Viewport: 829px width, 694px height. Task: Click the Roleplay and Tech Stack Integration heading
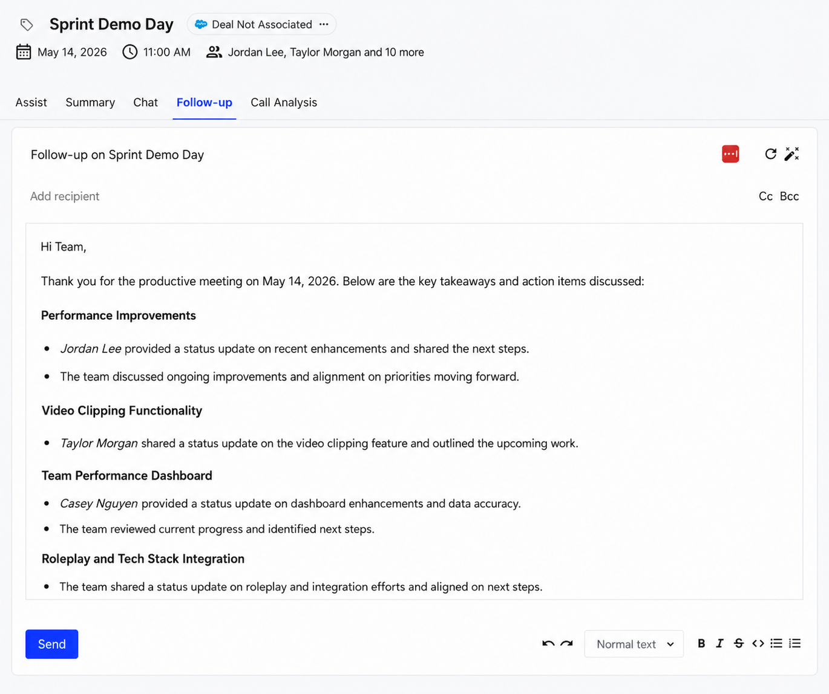coord(143,559)
